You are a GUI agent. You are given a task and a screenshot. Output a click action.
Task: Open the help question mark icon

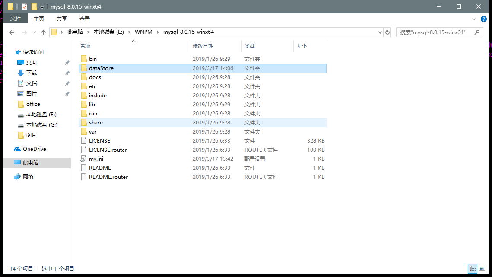tap(483, 19)
